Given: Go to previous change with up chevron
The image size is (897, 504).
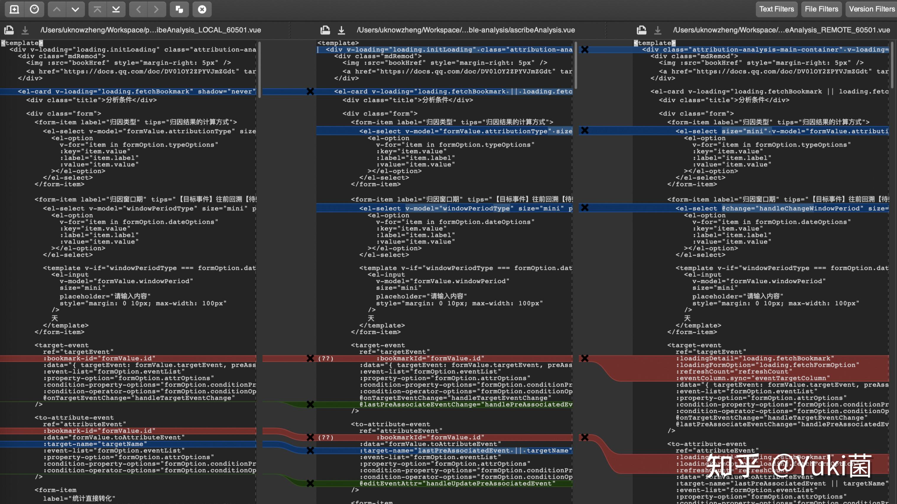Looking at the screenshot, I should (x=57, y=9).
